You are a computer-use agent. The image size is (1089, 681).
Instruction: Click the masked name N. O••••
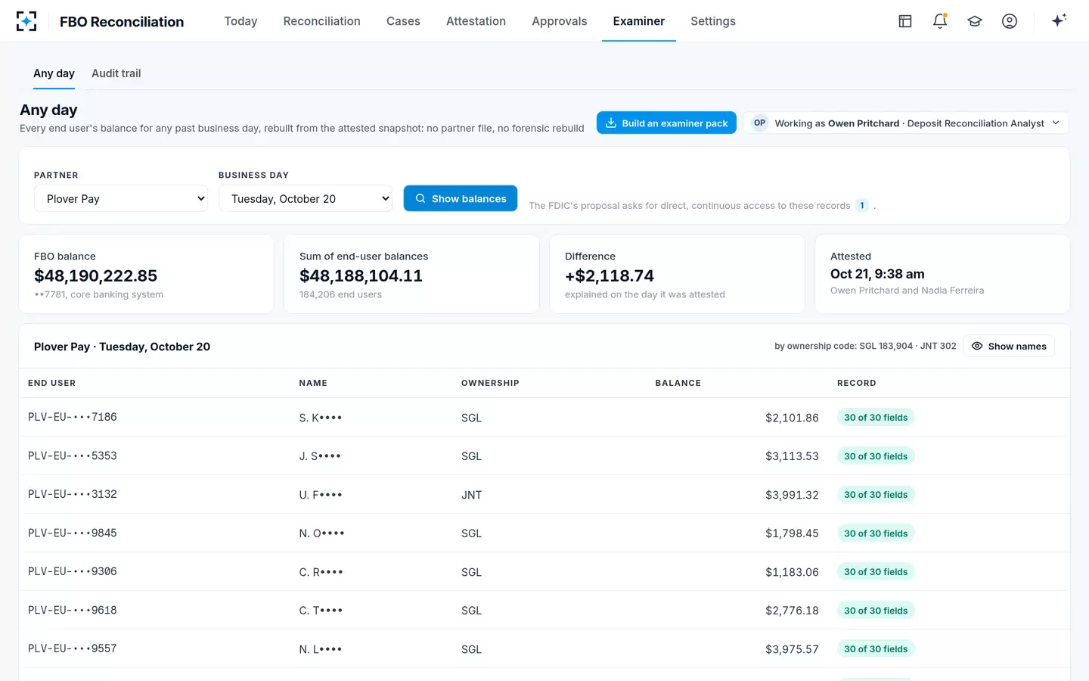pyautogui.click(x=321, y=533)
